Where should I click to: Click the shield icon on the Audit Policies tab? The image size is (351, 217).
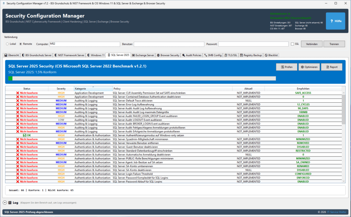click(x=184, y=55)
